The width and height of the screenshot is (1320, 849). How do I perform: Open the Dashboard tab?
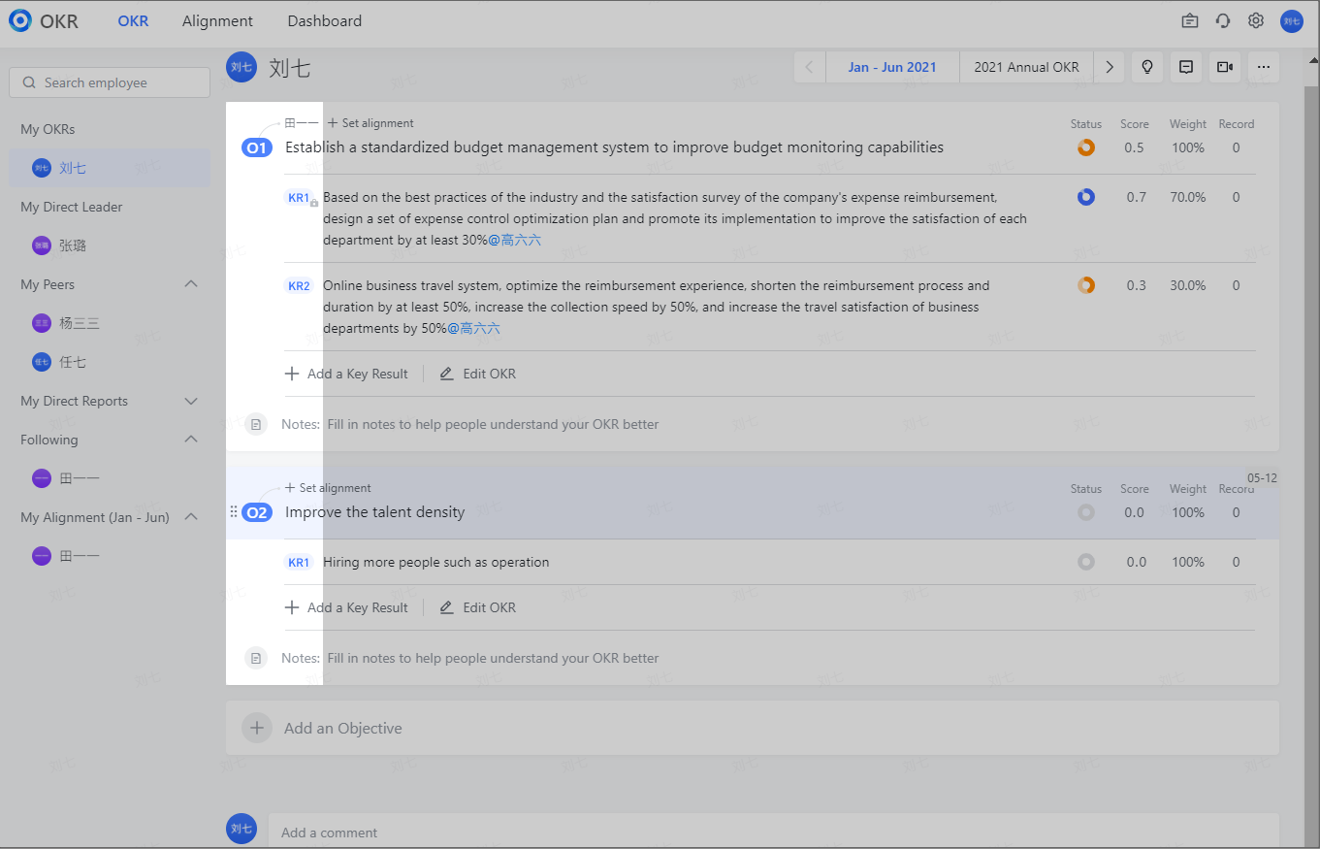click(x=324, y=20)
